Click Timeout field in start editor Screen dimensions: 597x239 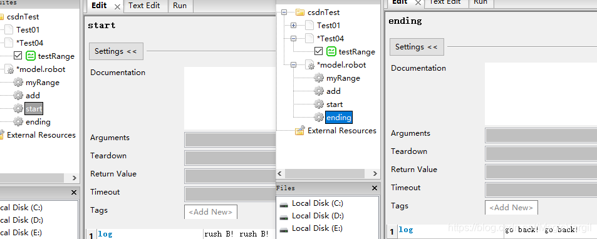click(x=230, y=194)
